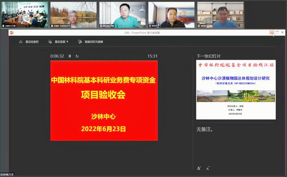
Task: Restart the presentation timer
Action: coord(77,56)
